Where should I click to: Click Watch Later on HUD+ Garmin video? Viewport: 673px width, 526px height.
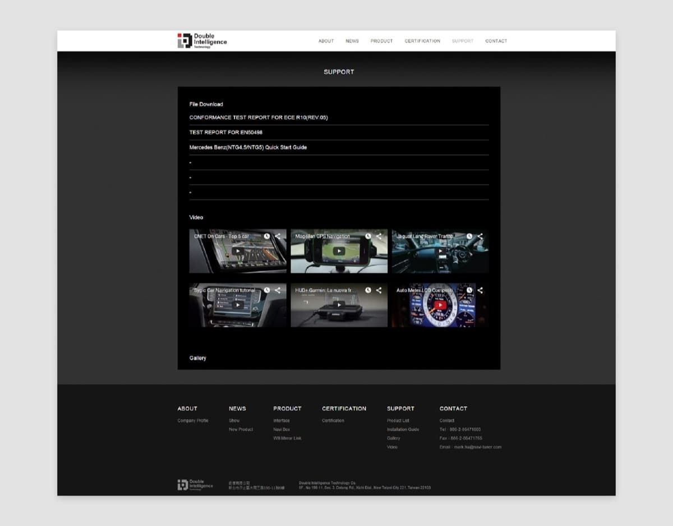pyautogui.click(x=368, y=290)
